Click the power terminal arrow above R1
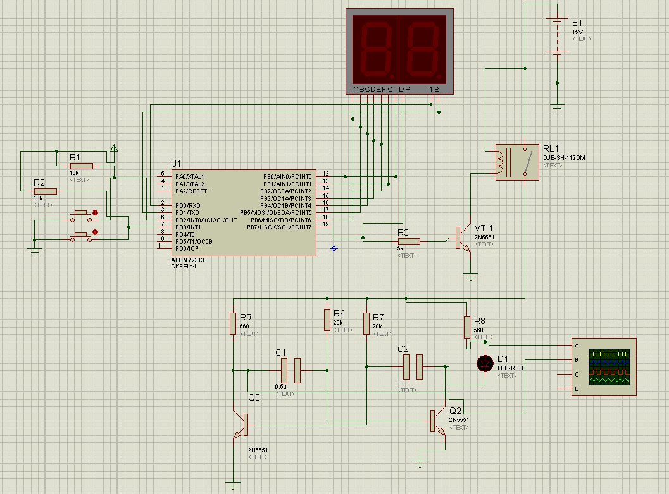669x494 pixels. (114, 148)
